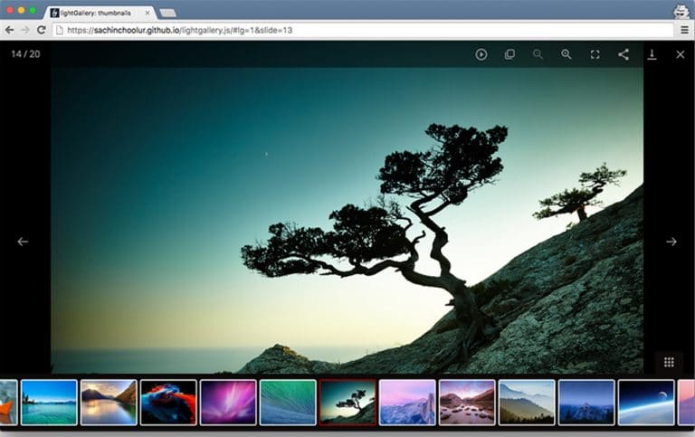Image resolution: width=695 pixels, height=437 pixels.
Task: Select the rocky lake at dusk thumbnail
Action: tap(467, 403)
